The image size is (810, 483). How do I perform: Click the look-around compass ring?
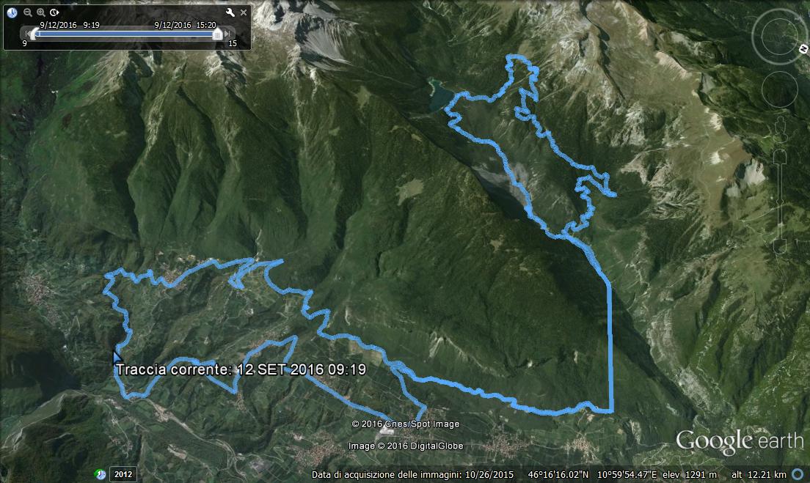(779, 36)
